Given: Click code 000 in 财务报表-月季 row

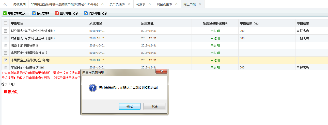Looking at the screenshot, I should pos(242,38).
